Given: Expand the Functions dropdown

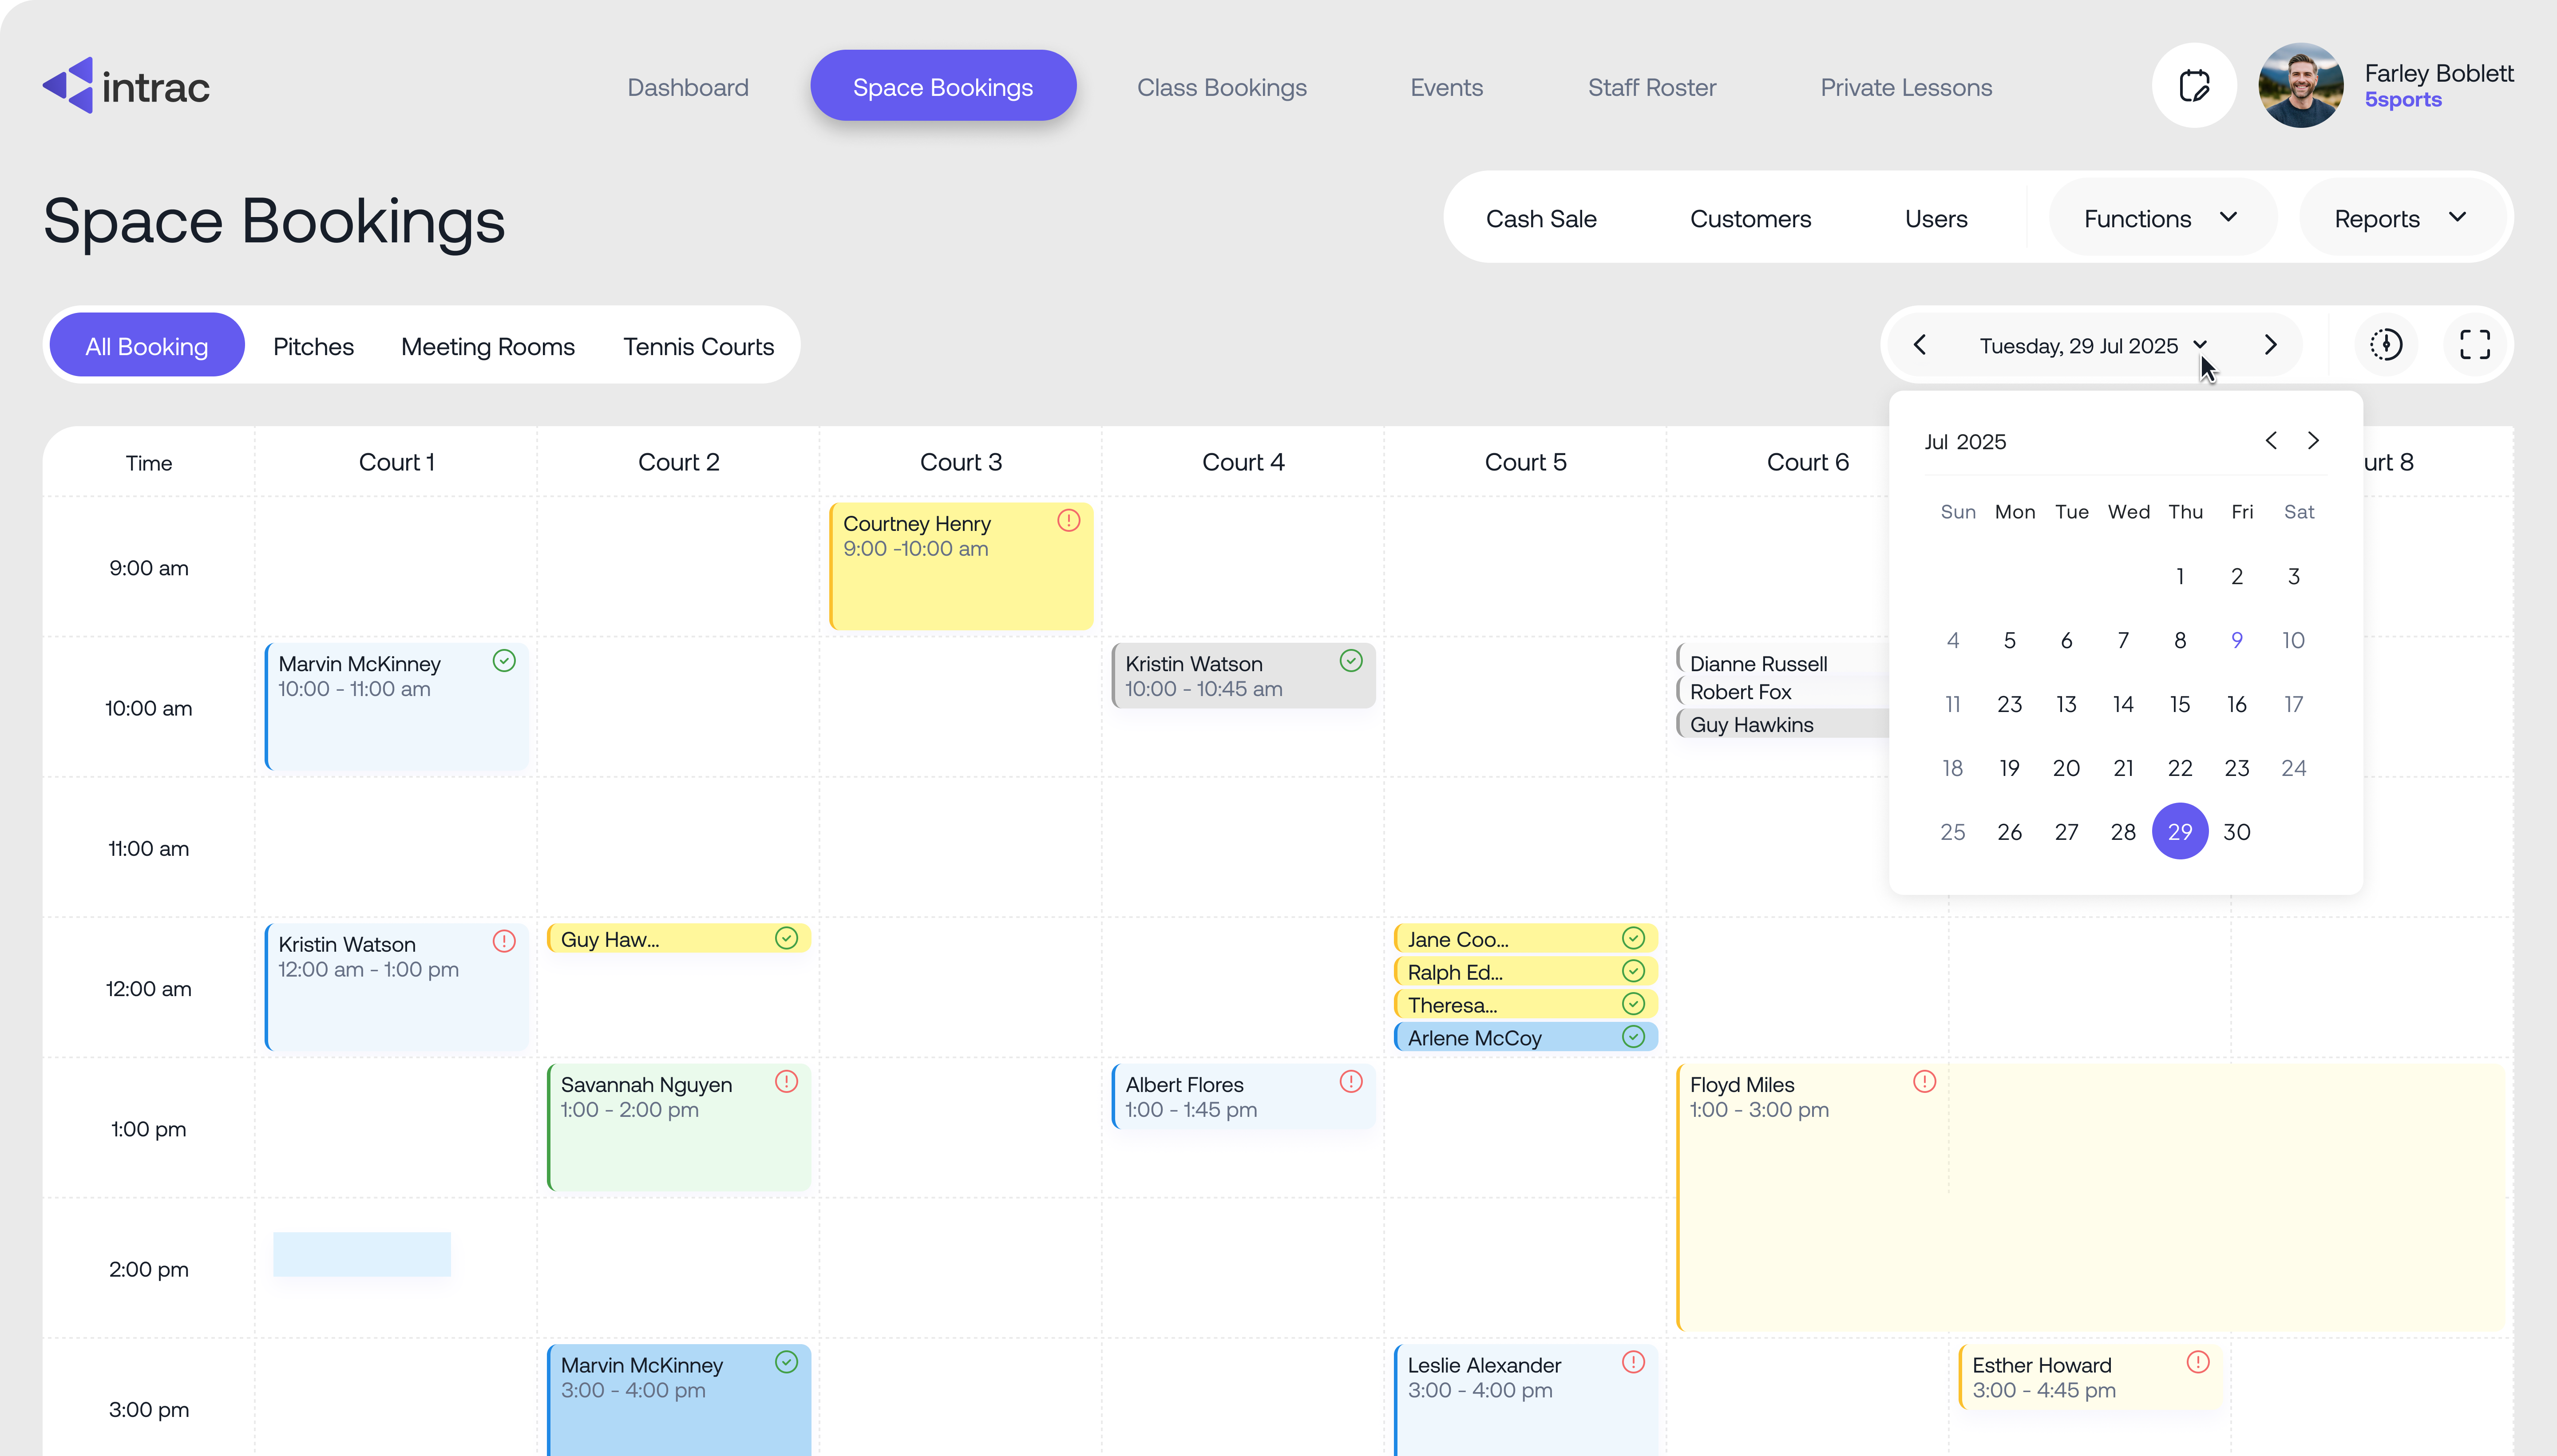Looking at the screenshot, I should 2160,219.
